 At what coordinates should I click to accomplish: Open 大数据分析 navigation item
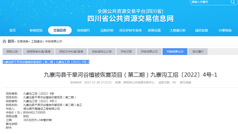[178, 30]
